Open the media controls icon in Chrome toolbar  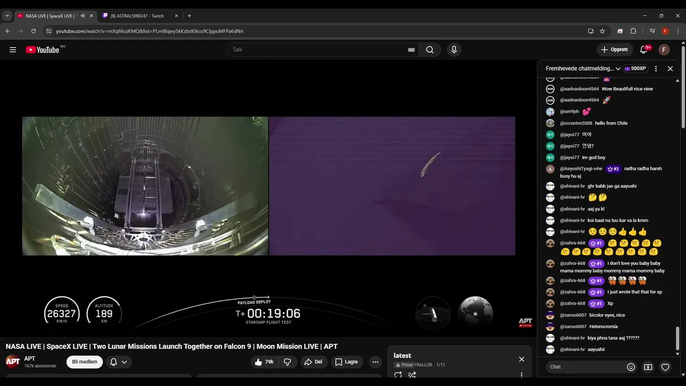click(x=652, y=31)
